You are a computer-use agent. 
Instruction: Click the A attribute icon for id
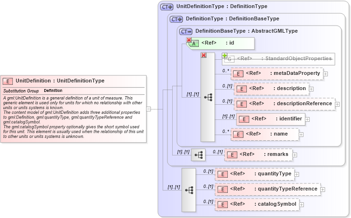(194, 44)
